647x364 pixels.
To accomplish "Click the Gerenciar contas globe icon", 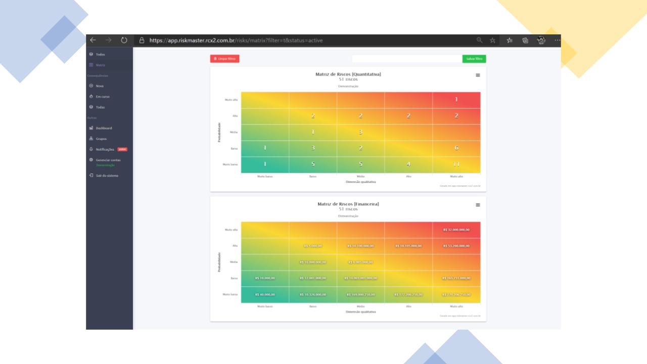I will click(x=91, y=160).
